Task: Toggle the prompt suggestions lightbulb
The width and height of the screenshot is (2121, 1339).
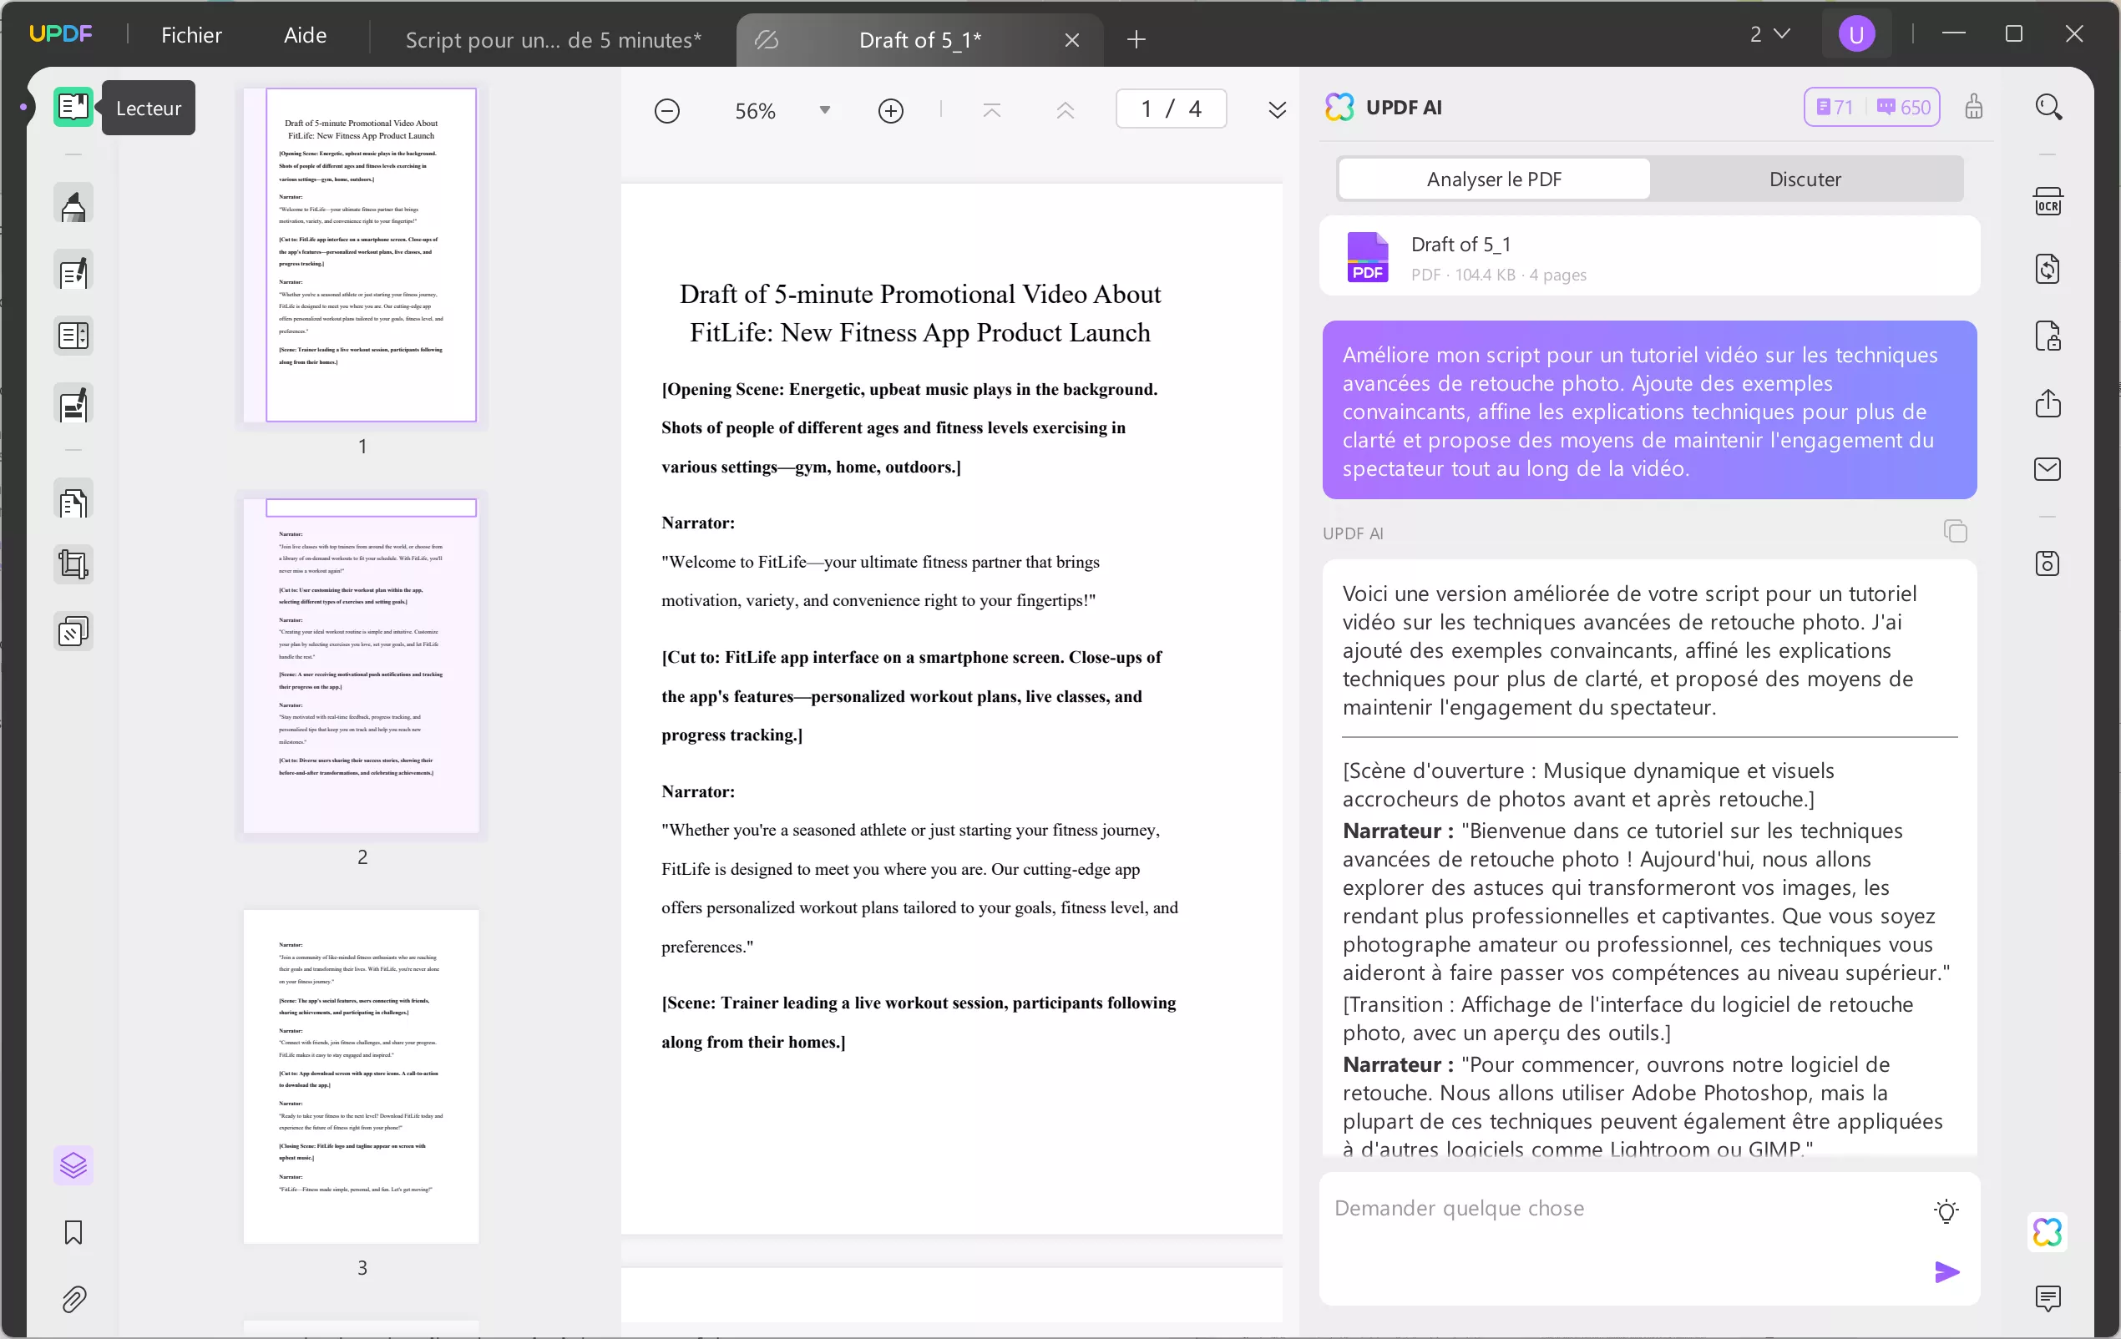Action: click(1946, 1210)
